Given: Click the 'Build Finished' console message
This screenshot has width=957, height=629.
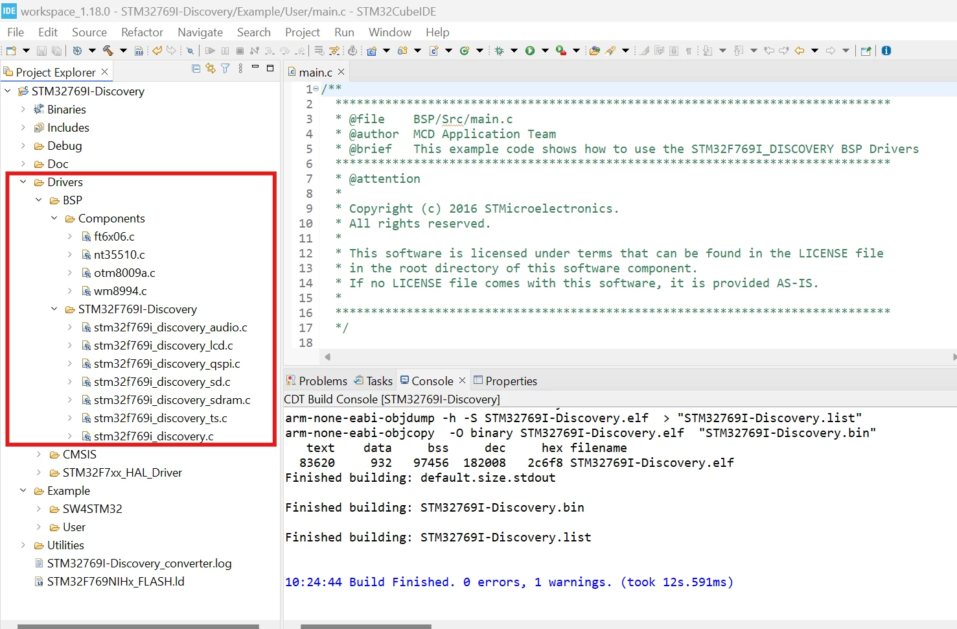Looking at the screenshot, I should [x=509, y=582].
